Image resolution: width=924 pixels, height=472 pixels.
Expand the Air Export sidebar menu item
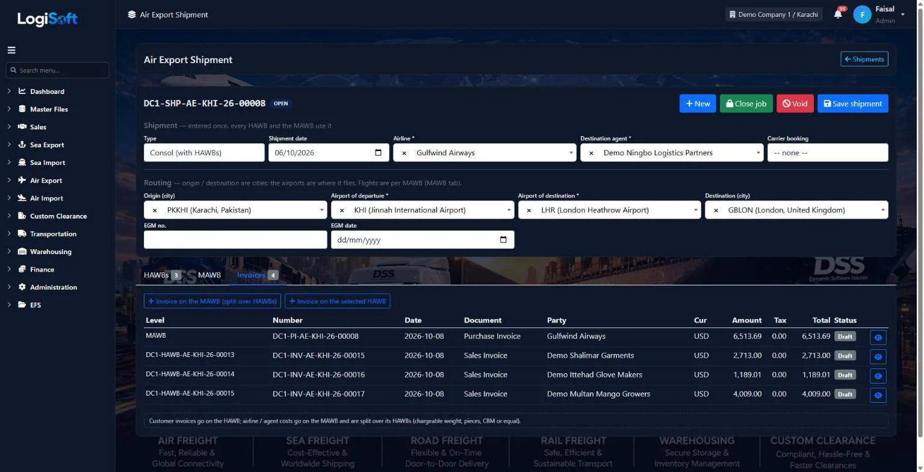[x=46, y=181]
